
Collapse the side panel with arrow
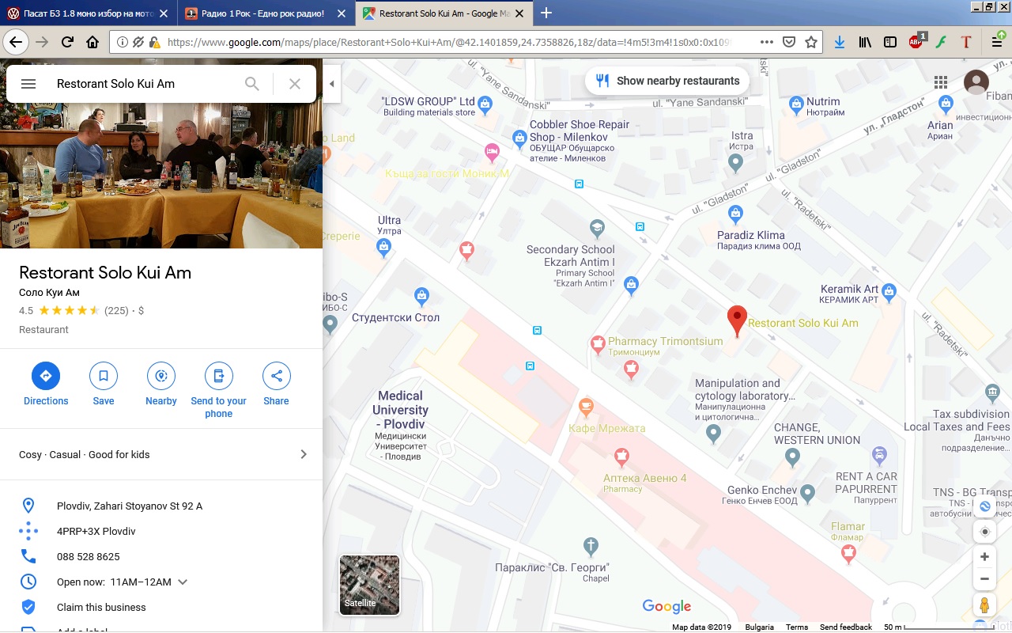332,84
